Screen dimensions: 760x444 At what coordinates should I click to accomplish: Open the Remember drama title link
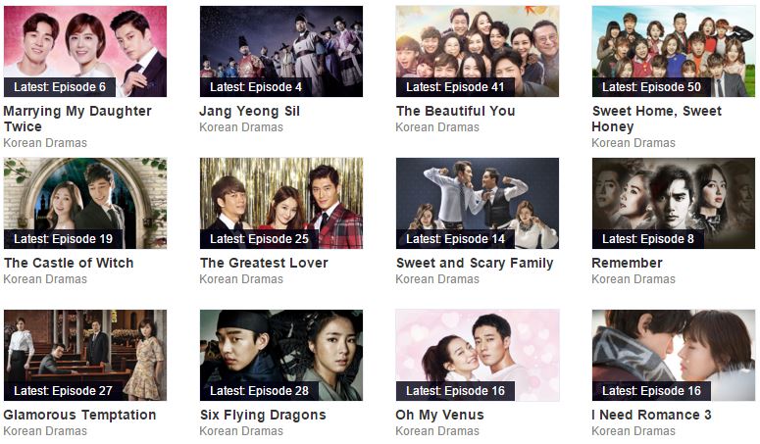pos(628,263)
